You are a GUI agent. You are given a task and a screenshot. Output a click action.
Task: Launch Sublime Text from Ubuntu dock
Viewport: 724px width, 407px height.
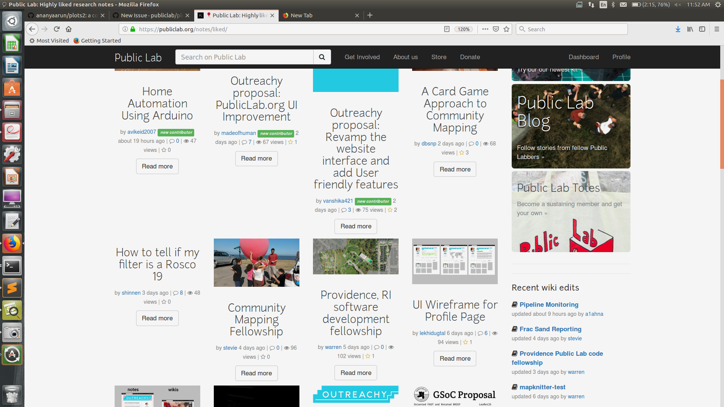point(12,288)
